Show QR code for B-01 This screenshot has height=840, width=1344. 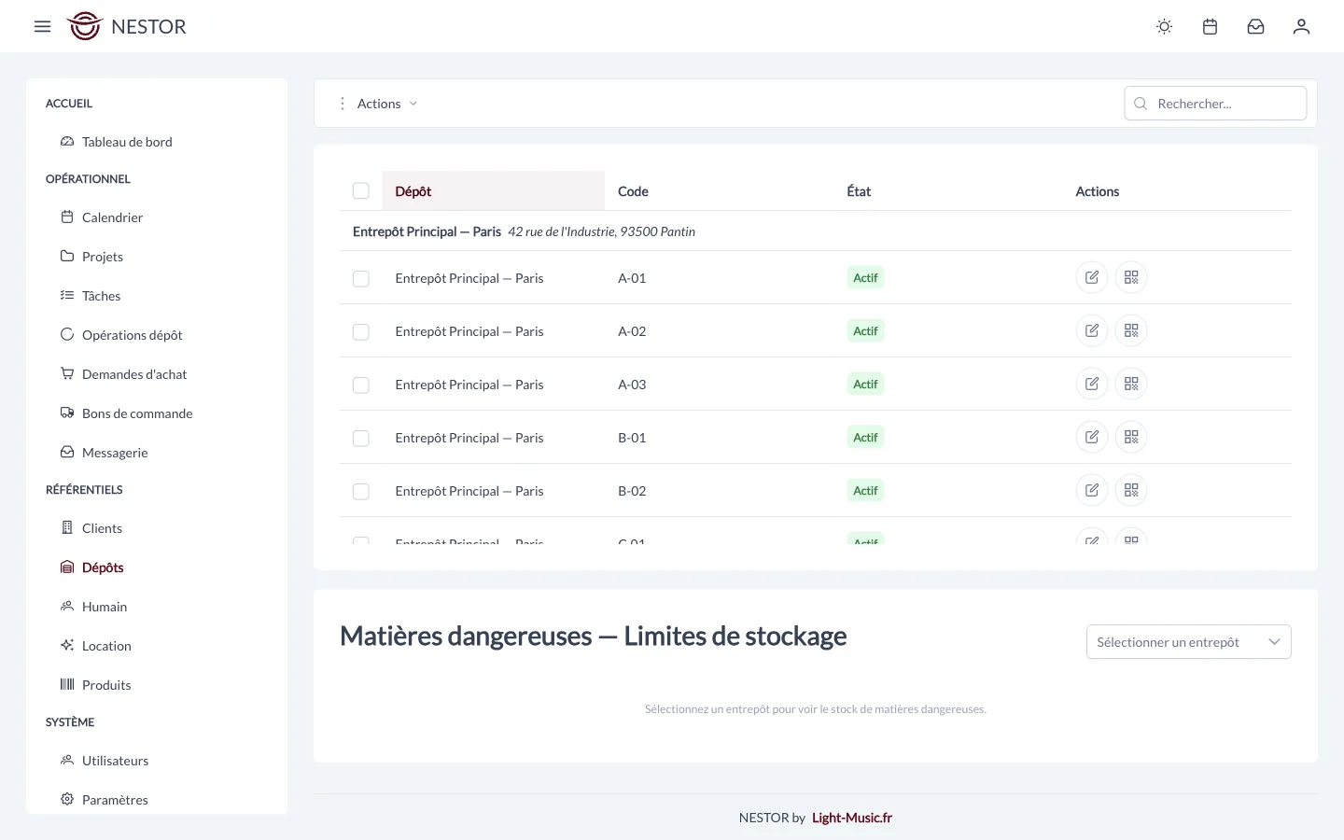pos(1131,437)
